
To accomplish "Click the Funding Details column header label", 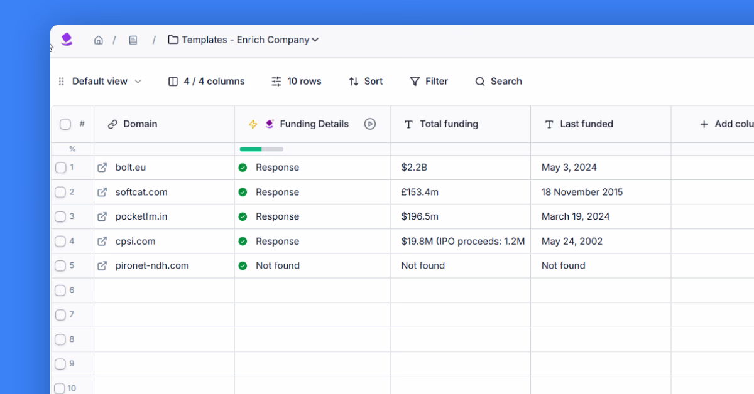I will pyautogui.click(x=314, y=124).
